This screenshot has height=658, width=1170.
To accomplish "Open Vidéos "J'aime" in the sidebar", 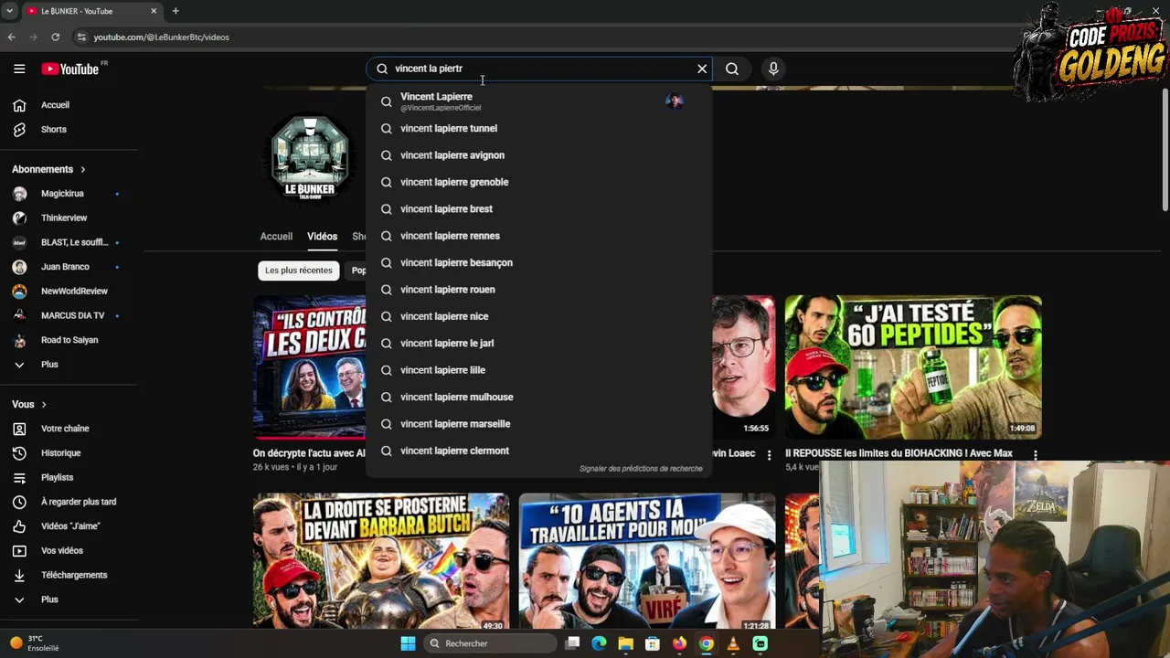I will point(69,526).
